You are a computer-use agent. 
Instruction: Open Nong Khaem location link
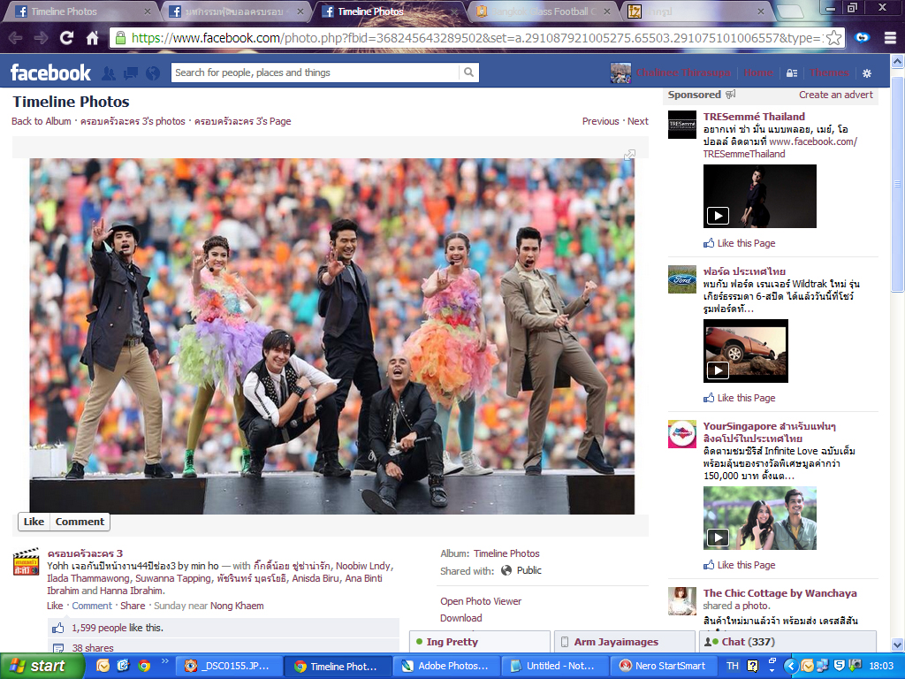pos(237,606)
